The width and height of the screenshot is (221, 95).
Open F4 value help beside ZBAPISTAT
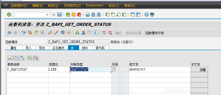(114, 69)
